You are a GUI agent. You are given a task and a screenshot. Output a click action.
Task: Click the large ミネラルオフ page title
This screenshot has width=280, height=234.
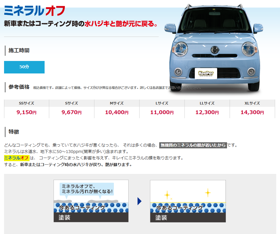[35, 11]
